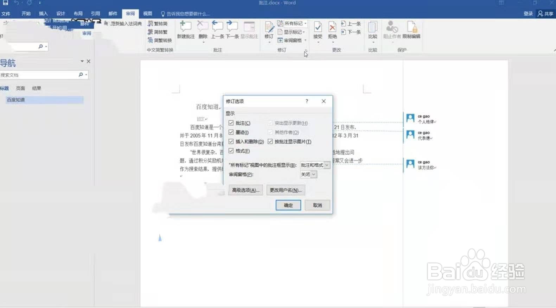The height and width of the screenshot is (308, 556).
Task: Click the 登录 sign-in link
Action: pos(528,13)
